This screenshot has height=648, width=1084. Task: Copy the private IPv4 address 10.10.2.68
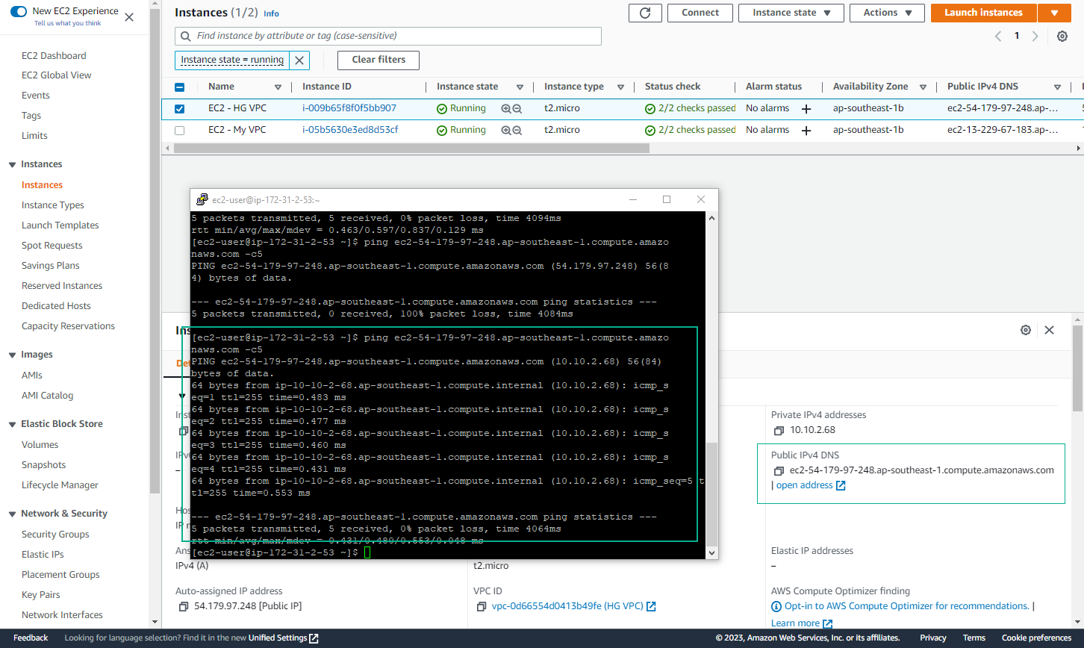point(779,431)
